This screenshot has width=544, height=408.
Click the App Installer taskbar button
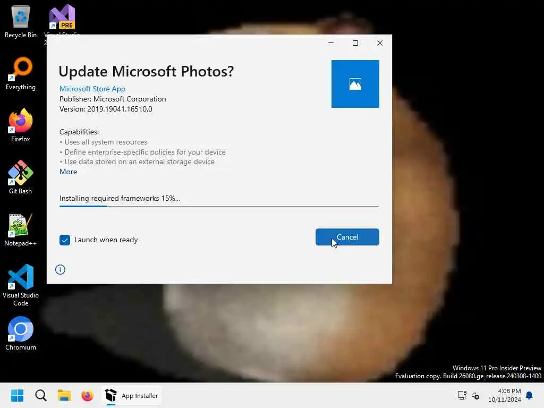pos(132,395)
